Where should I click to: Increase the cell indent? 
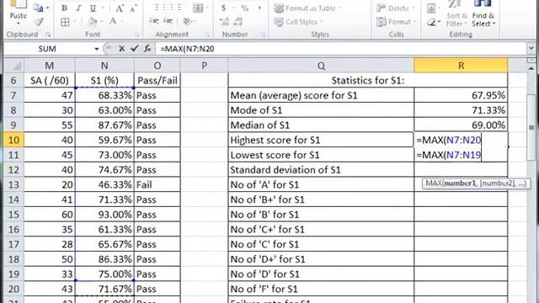[x=168, y=22]
